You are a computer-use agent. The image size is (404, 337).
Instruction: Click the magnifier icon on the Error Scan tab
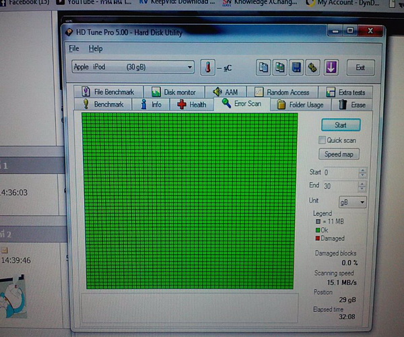[x=226, y=103]
